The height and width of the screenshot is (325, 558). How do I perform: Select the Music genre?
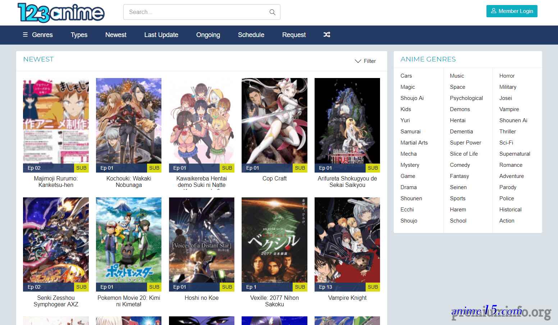(457, 76)
